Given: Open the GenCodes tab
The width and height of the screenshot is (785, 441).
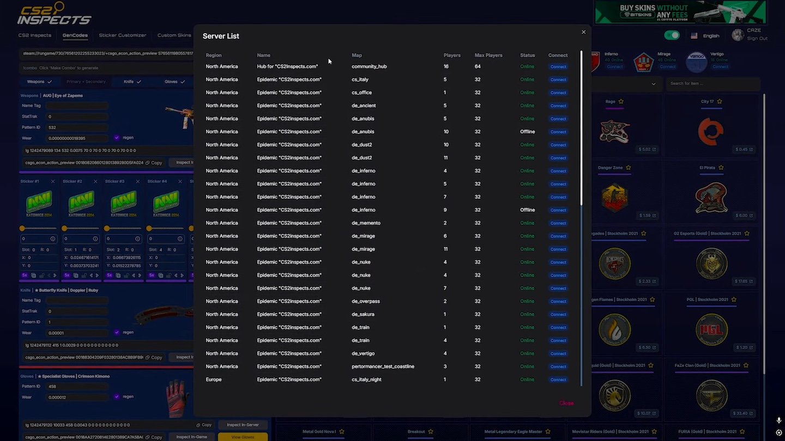Looking at the screenshot, I should coord(75,35).
